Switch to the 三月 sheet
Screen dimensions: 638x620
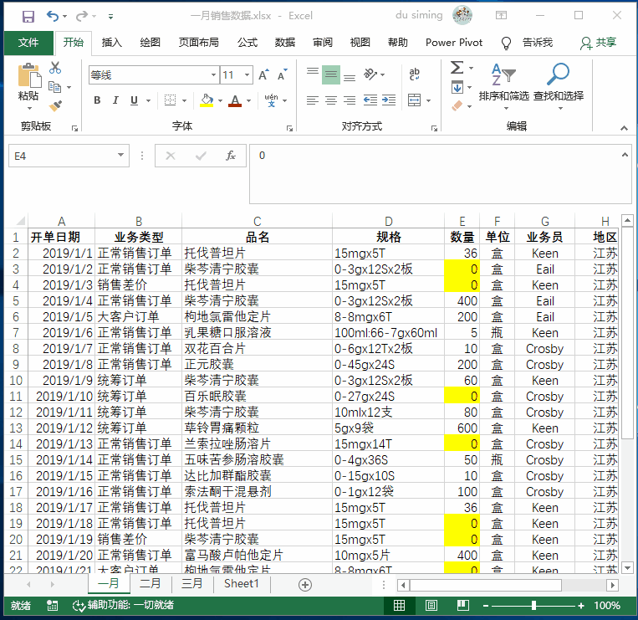click(x=191, y=584)
